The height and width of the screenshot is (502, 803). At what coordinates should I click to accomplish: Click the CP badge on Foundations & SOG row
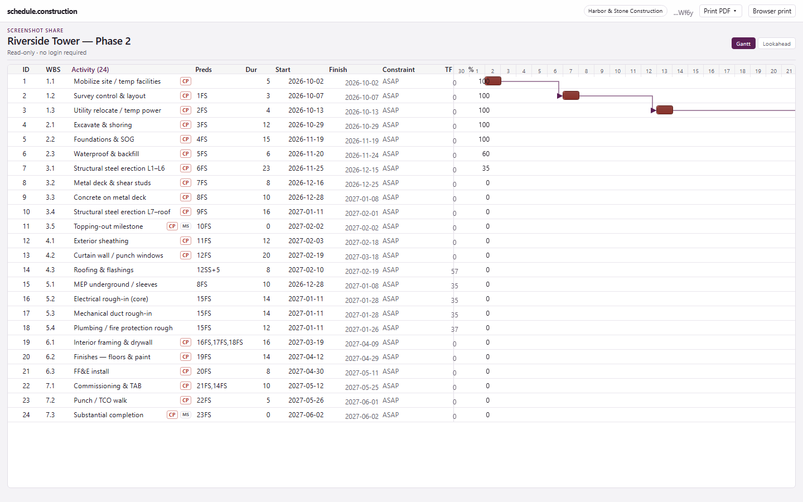point(186,139)
